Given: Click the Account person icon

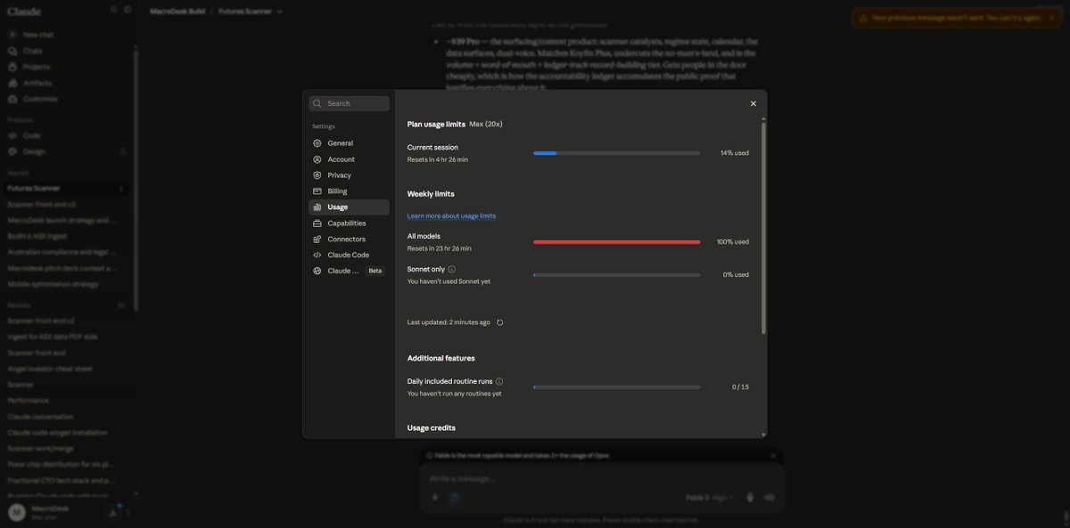Looking at the screenshot, I should tap(317, 159).
